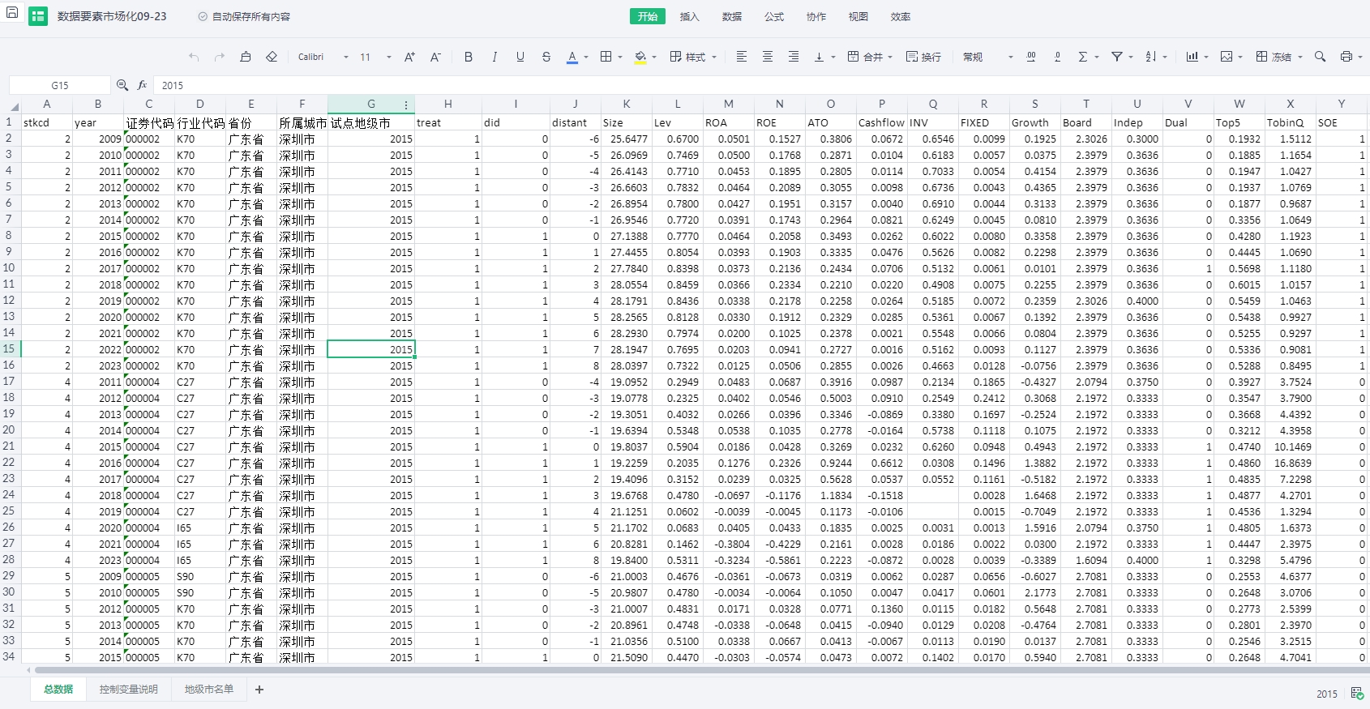Image resolution: width=1370 pixels, height=709 pixels.
Task: Open the 效率 tab
Action: [x=901, y=16]
